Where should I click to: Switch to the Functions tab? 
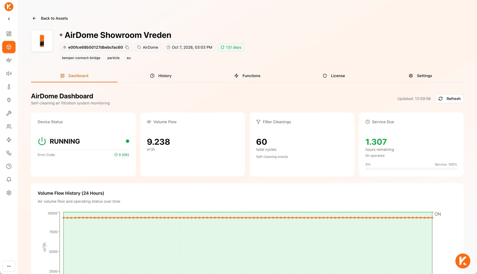247,76
